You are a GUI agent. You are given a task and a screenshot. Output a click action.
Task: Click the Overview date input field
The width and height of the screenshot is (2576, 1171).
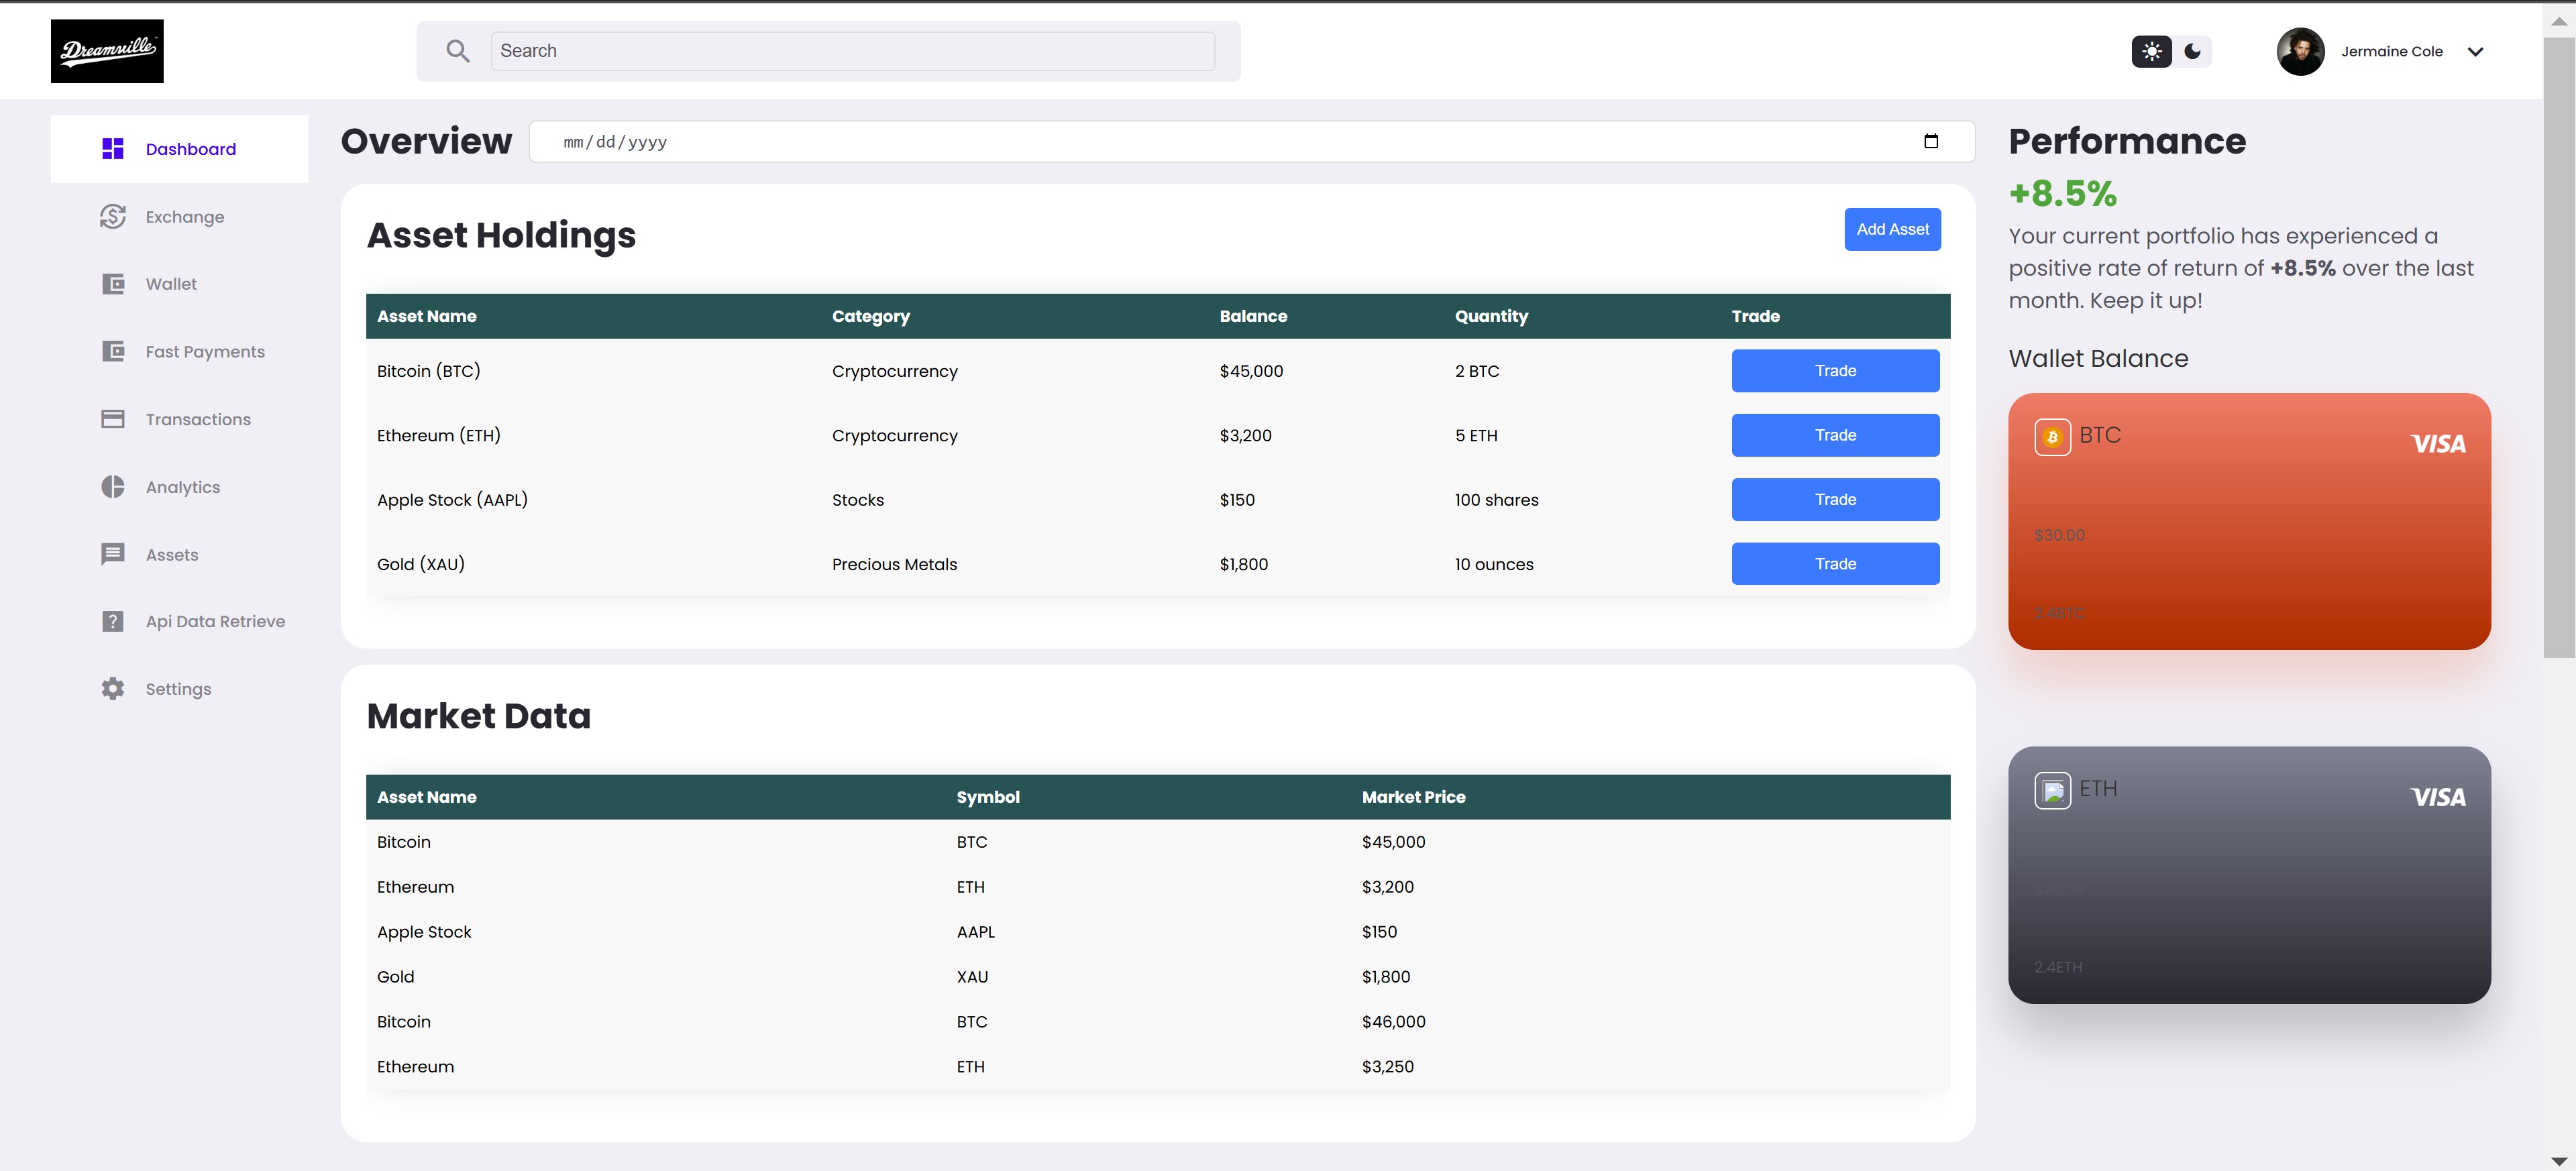[x=1252, y=141]
